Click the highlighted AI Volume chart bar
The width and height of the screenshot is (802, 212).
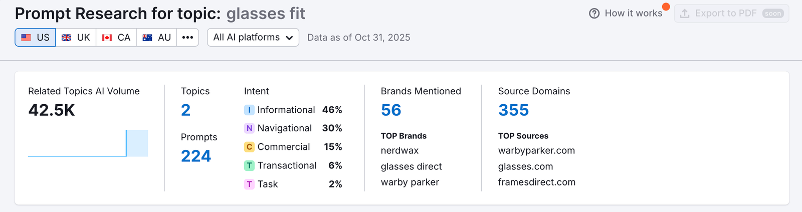click(137, 143)
